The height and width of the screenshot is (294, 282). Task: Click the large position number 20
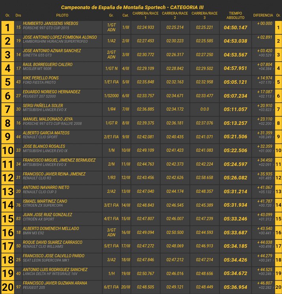[x=8, y=287]
